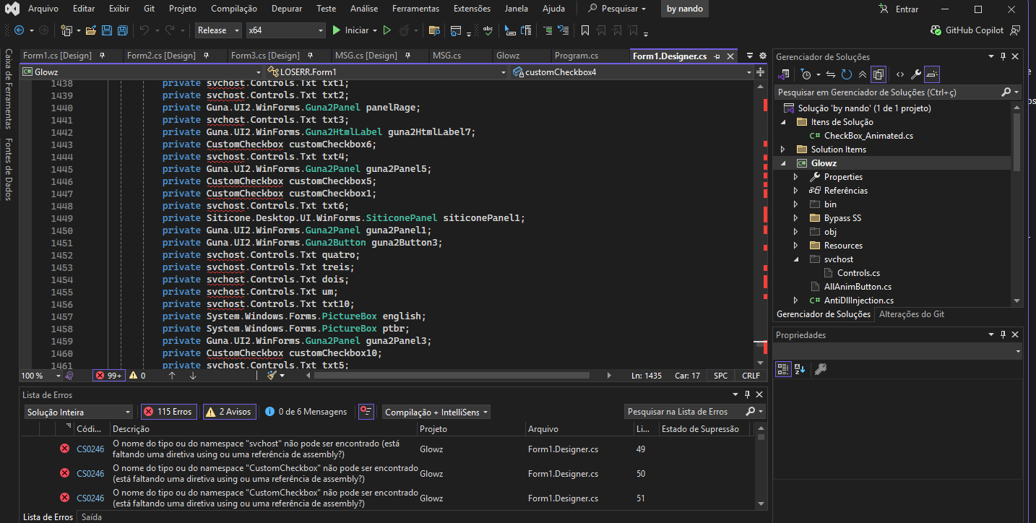Toggle Categorized view in Propriedades panel
This screenshot has width=1036, height=523.
(783, 369)
